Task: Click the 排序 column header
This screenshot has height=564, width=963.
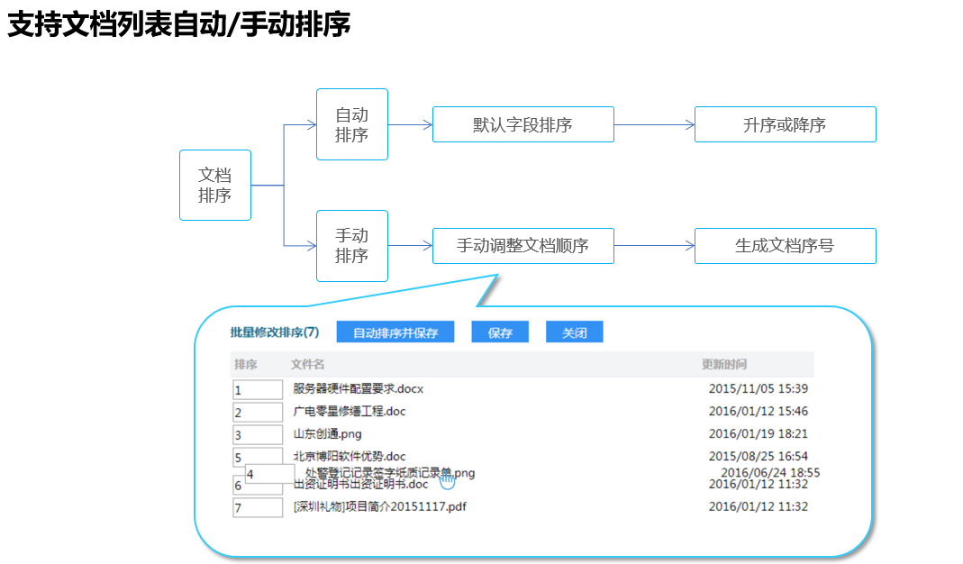Action: [x=246, y=364]
